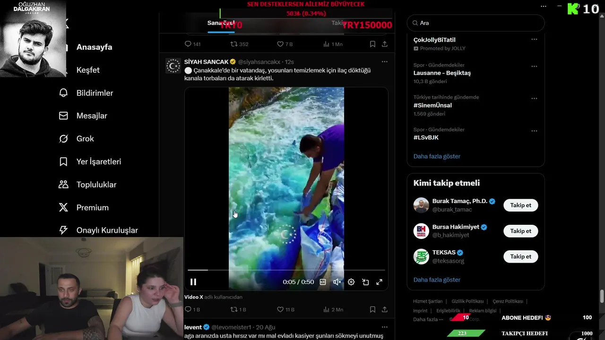Click the Ara search field
The image size is (605, 340).
[x=475, y=23]
